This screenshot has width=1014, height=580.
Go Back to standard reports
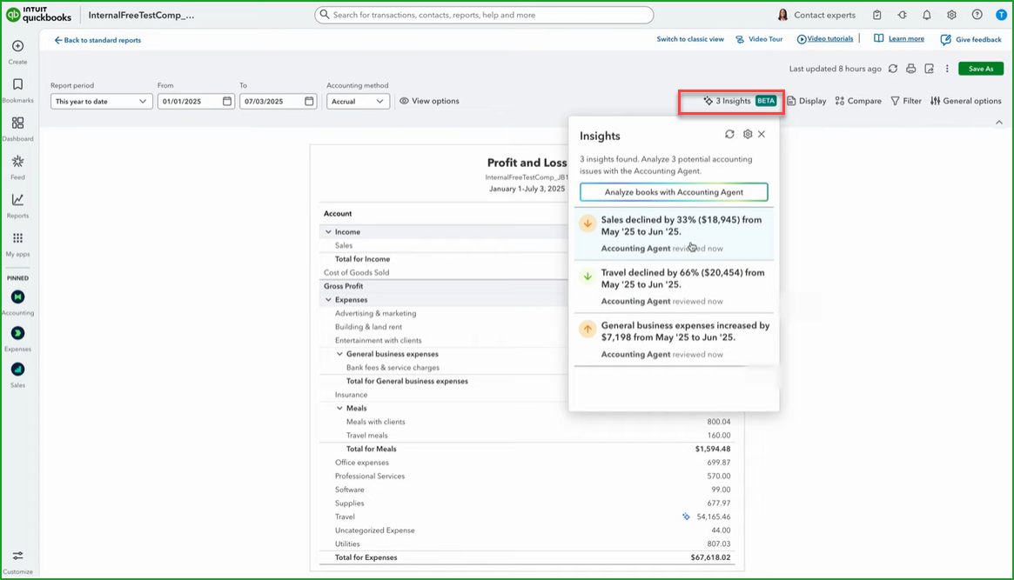tap(97, 40)
